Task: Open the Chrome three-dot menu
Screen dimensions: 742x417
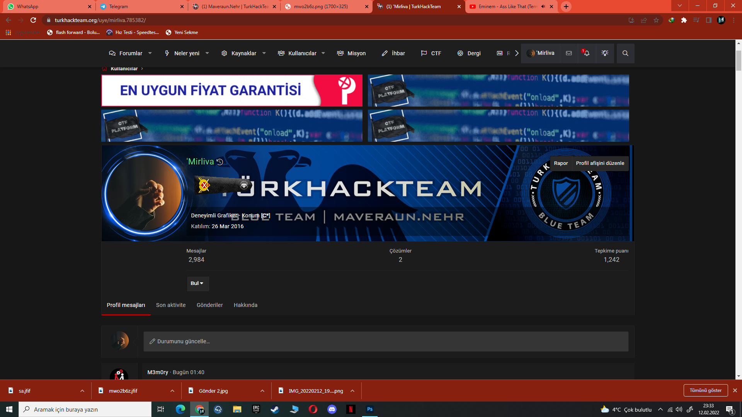Action: pyautogui.click(x=733, y=20)
